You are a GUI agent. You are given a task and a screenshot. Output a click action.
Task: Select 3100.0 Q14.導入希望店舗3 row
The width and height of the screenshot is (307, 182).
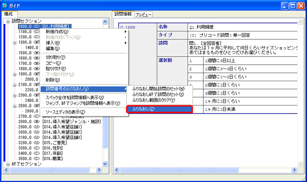[x=50, y=137]
